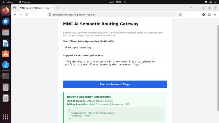Open the Extensions puzzle icon
The width and height of the screenshot is (219, 123).
[x=209, y=14]
